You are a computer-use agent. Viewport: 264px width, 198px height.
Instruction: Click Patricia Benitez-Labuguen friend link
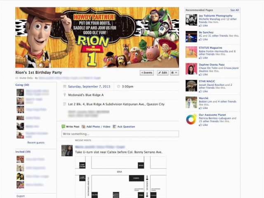pos(215,118)
